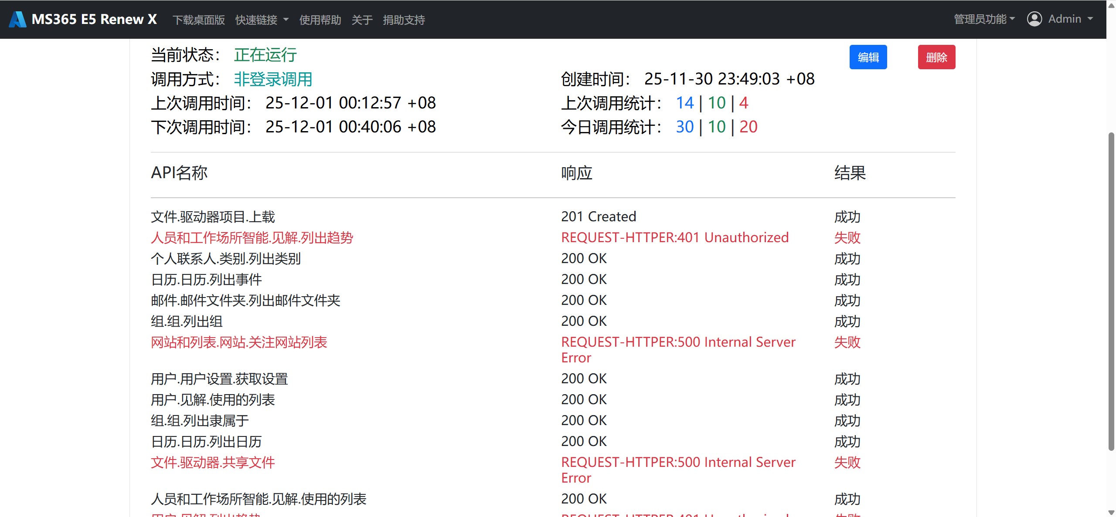Click the API名称 column header
Image resolution: width=1116 pixels, height=517 pixels.
point(179,173)
